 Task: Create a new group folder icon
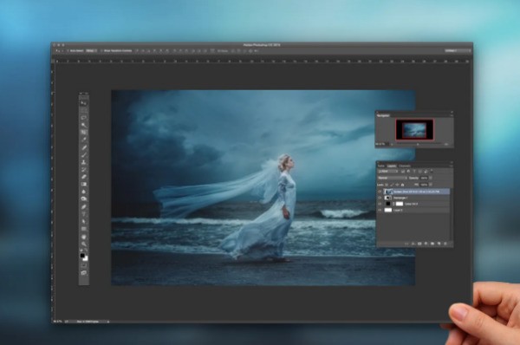tap(432, 244)
